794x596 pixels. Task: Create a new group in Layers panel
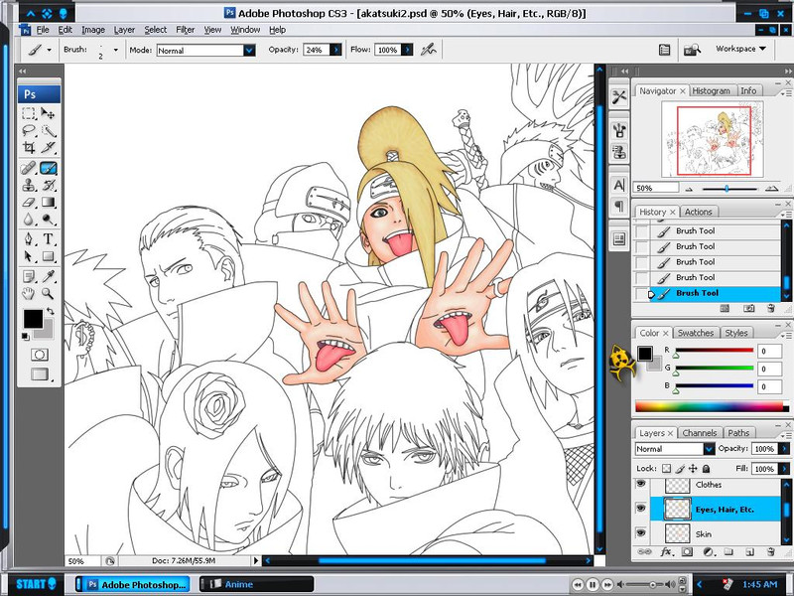728,552
